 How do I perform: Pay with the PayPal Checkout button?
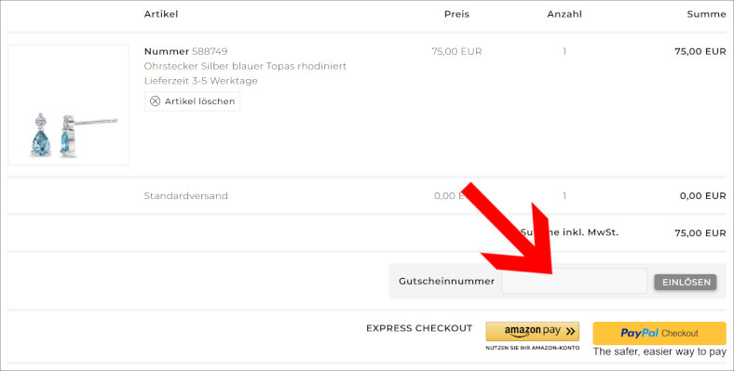(x=659, y=333)
